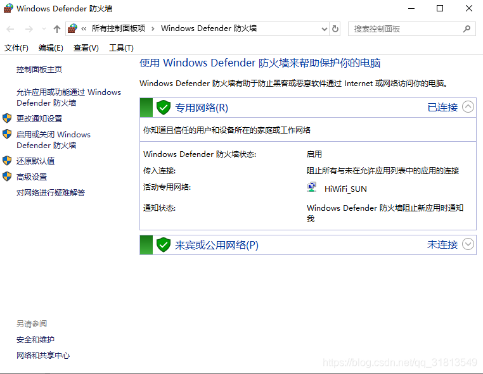Click 所有控制面板项 breadcrumb

point(119,28)
